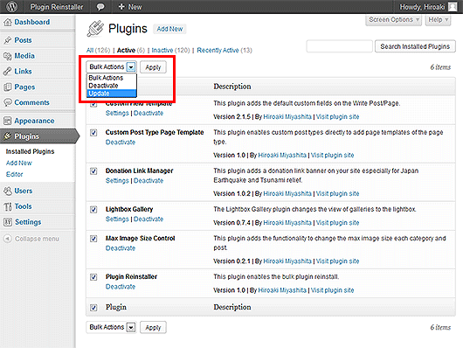Image resolution: width=463 pixels, height=348 pixels.
Task: Open the New menu in admin bar
Action: click(x=130, y=7)
